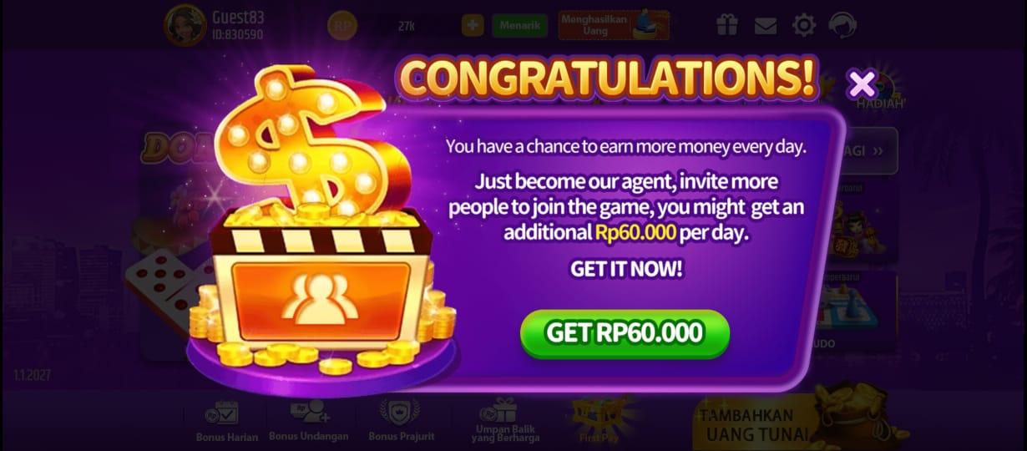Tap the customer support headset icon

point(842,25)
